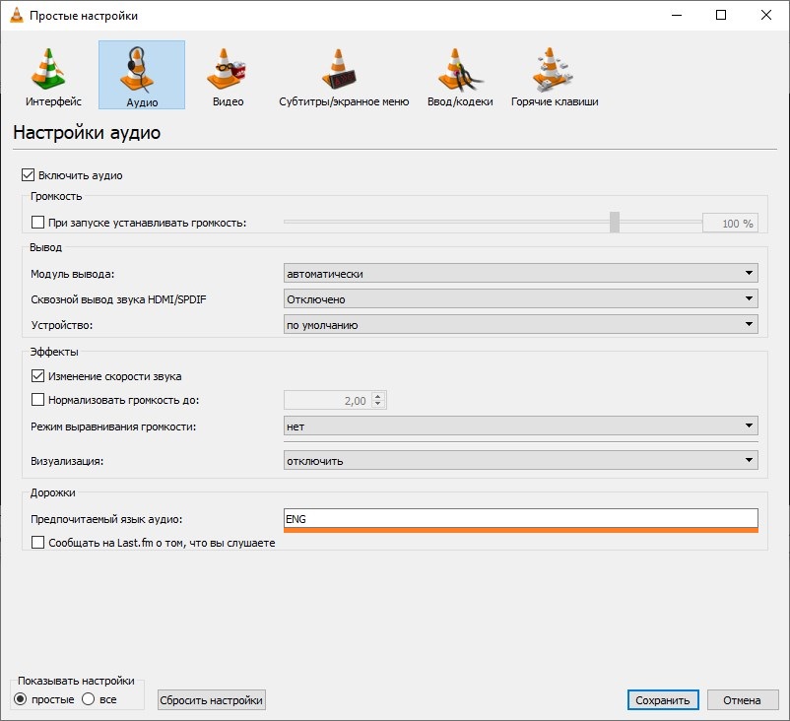Click the preferred audio language field
The width and height of the screenshot is (790, 721).
520,518
